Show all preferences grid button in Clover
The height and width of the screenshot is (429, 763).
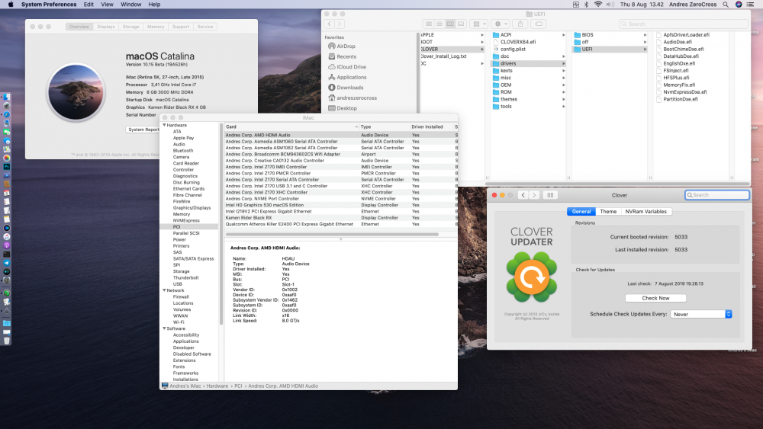pyautogui.click(x=550, y=195)
